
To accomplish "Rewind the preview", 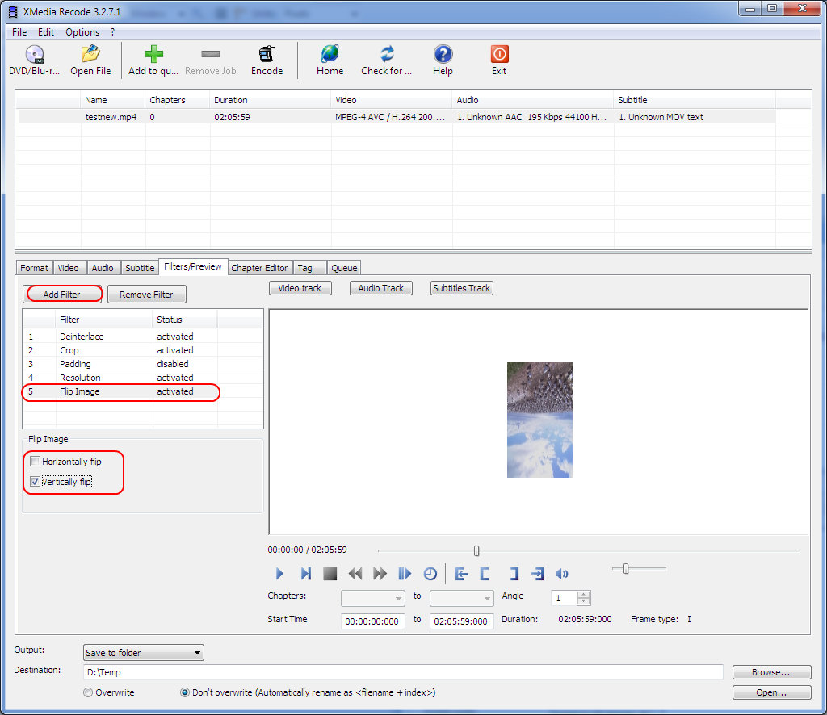I will click(x=355, y=574).
